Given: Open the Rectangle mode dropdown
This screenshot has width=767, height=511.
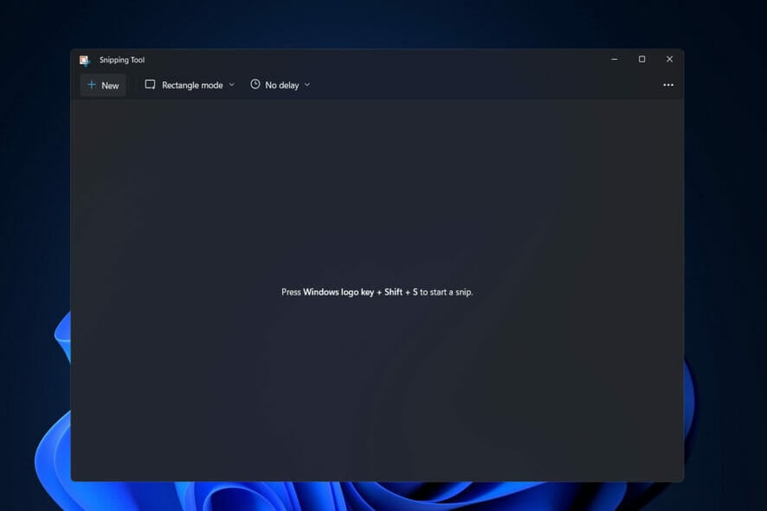Looking at the screenshot, I should [x=190, y=85].
